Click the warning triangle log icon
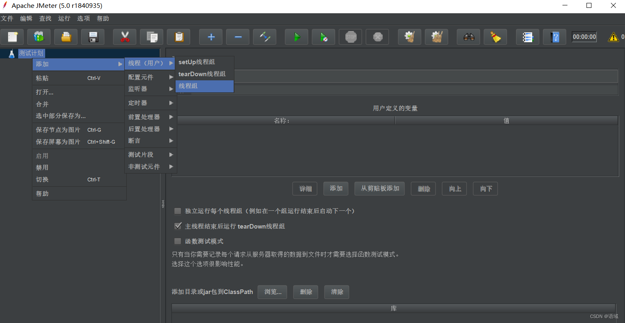 [x=613, y=37]
